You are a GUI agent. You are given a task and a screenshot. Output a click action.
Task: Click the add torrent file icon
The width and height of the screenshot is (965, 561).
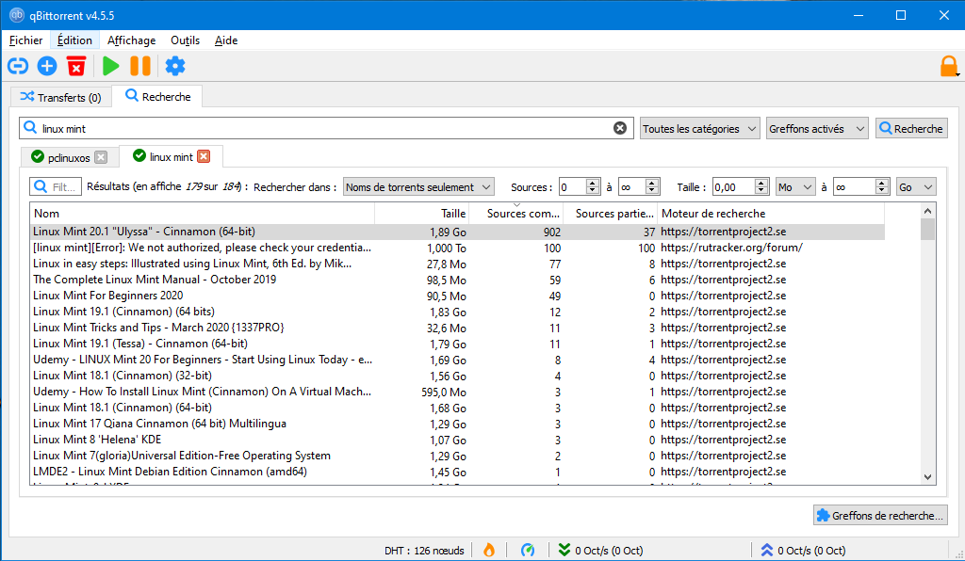click(x=47, y=66)
